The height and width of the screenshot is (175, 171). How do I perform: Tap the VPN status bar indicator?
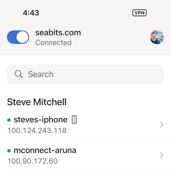click(139, 13)
